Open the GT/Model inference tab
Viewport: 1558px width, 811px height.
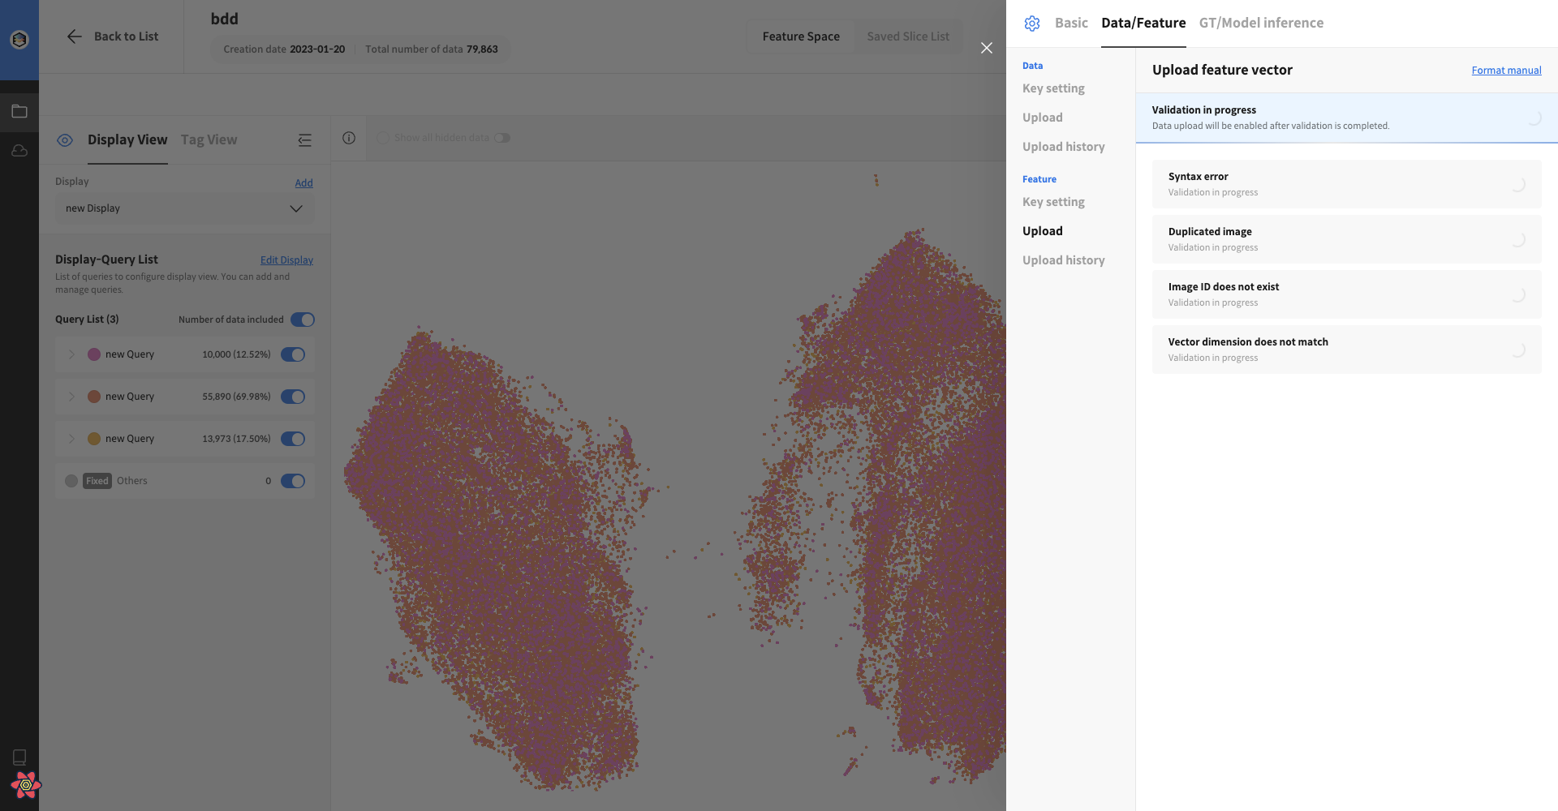click(x=1261, y=23)
